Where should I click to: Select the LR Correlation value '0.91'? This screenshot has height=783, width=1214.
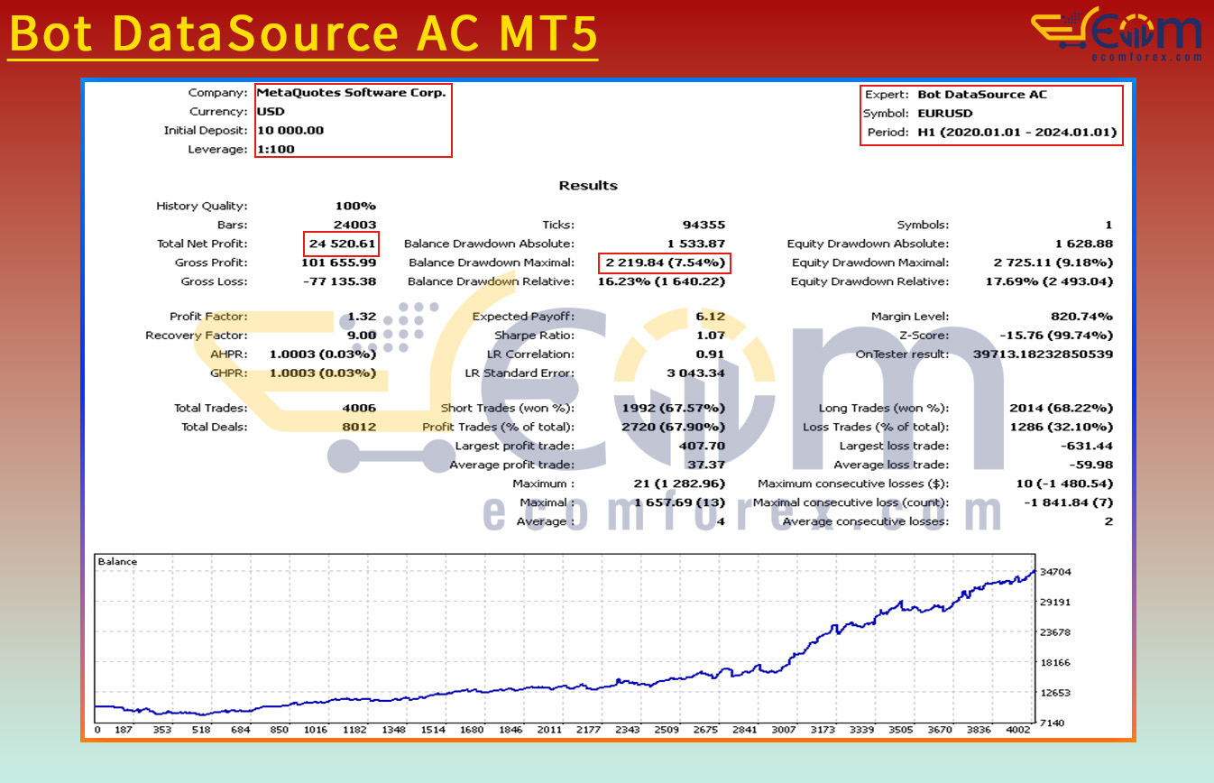(x=712, y=355)
